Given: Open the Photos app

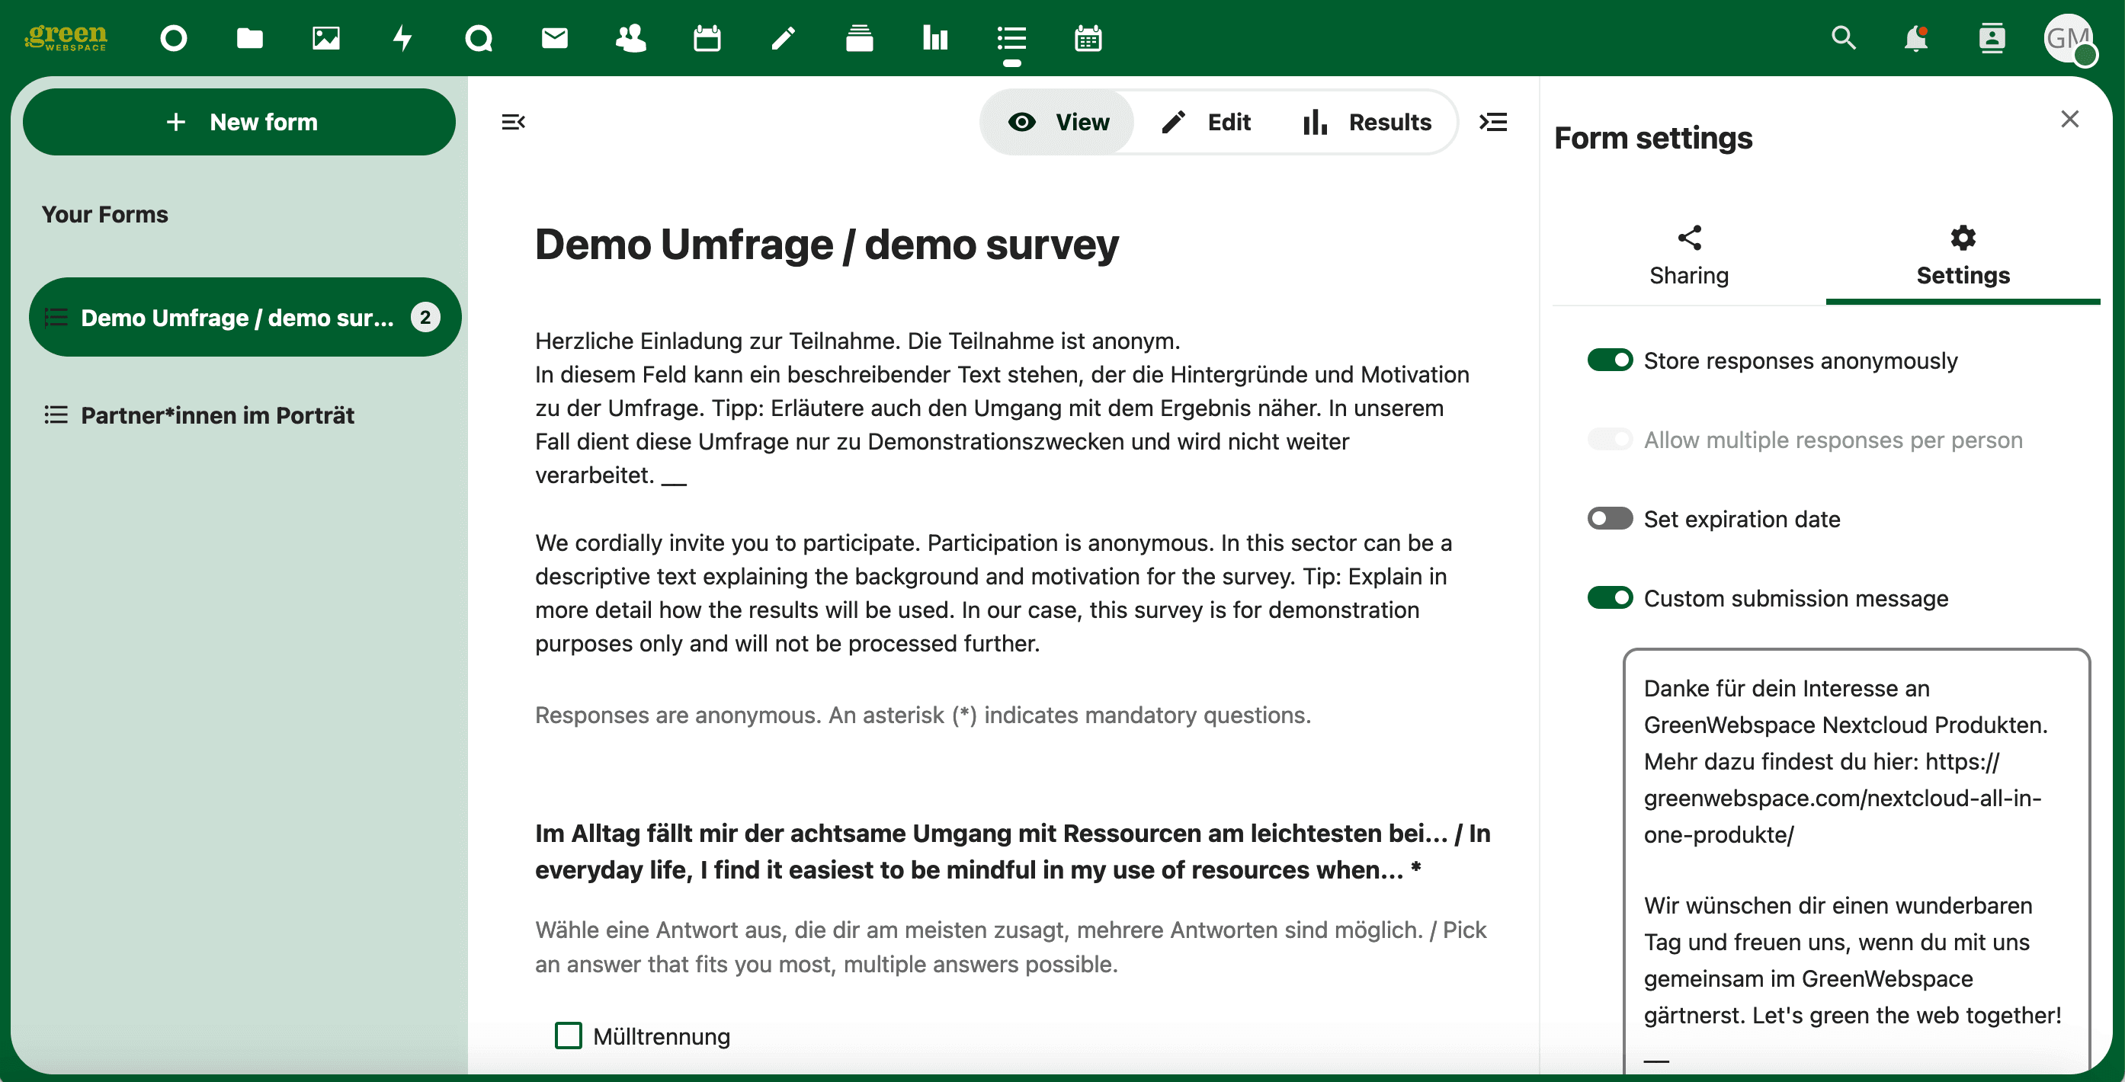Looking at the screenshot, I should pyautogui.click(x=325, y=38).
